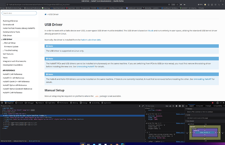
Task: Open the Storage panel
Action: [x=84, y=103]
